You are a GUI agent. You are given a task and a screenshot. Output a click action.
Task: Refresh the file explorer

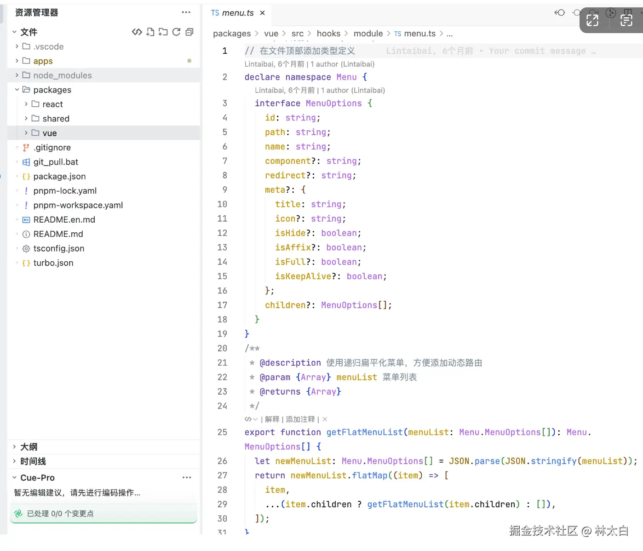coord(176,32)
